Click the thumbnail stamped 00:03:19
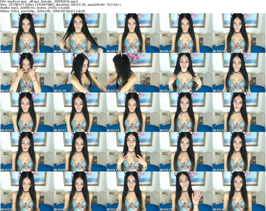Image resolution: width=266 pixels, height=211 pixels. [x=133, y=152]
